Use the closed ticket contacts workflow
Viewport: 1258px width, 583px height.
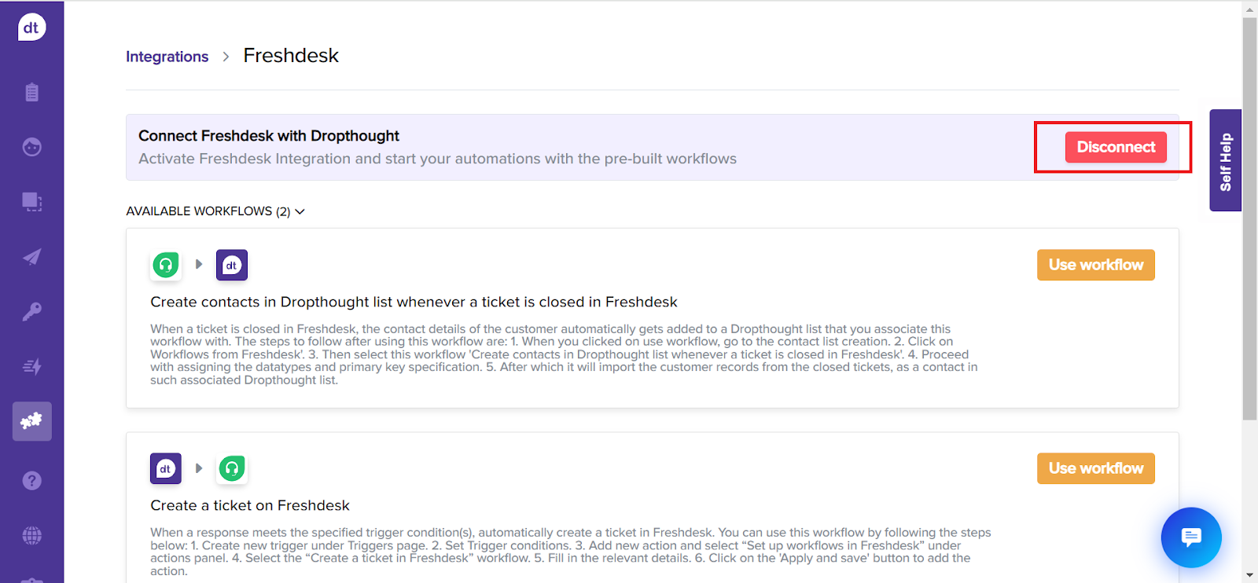(x=1095, y=265)
